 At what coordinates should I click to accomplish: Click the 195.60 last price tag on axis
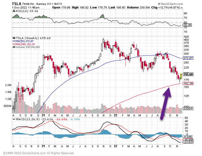click(x=188, y=74)
